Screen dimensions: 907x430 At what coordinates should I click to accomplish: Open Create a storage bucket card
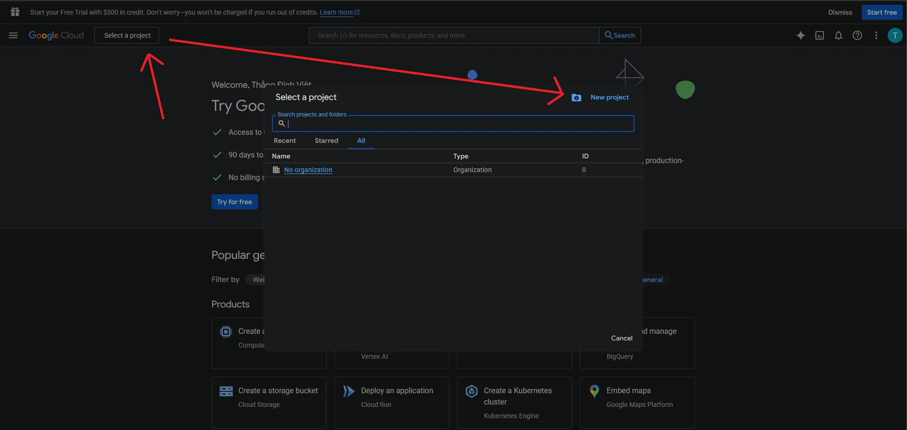point(269,403)
